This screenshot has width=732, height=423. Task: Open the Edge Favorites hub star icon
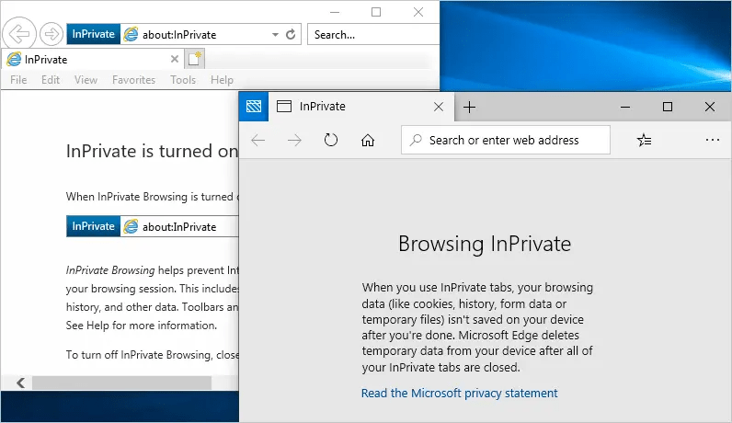click(645, 140)
